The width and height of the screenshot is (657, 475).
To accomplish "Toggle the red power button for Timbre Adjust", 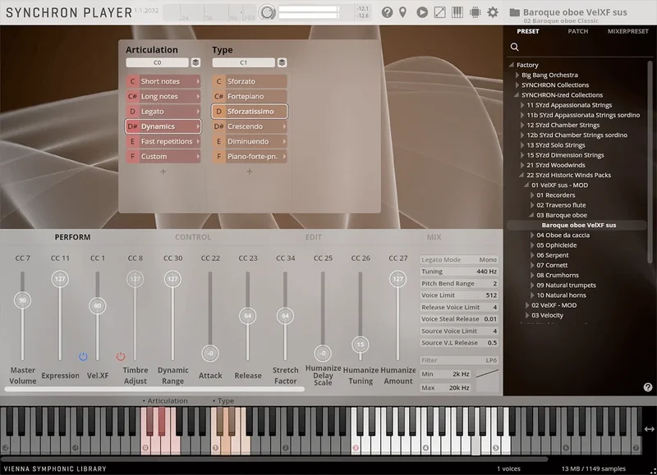I will [121, 357].
